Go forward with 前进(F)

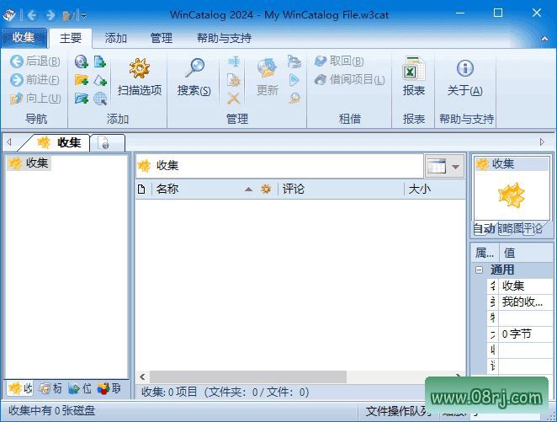[34, 80]
